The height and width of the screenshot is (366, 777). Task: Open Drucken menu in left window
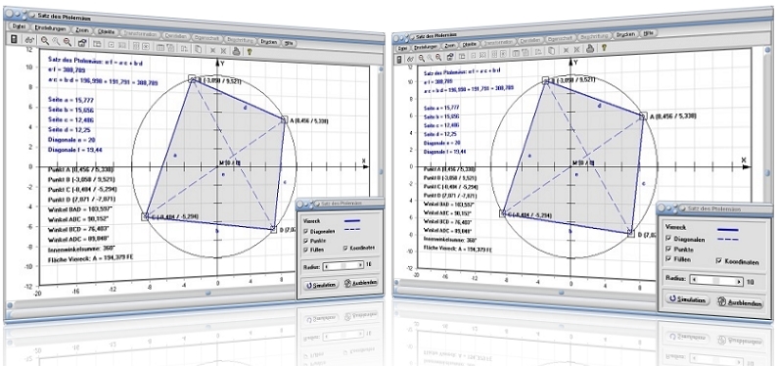[269, 42]
